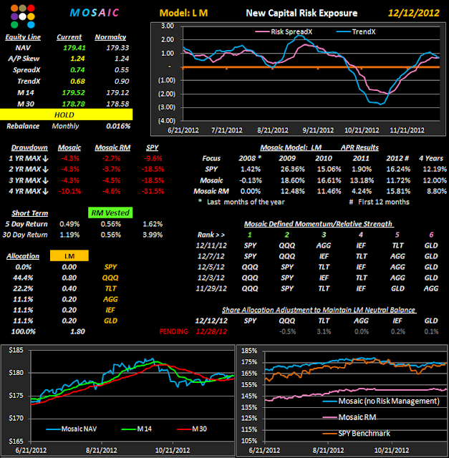Click the 'Share Allocation Adjustment' section header
Image resolution: width=449 pixels, height=458 pixels.
coord(319,310)
